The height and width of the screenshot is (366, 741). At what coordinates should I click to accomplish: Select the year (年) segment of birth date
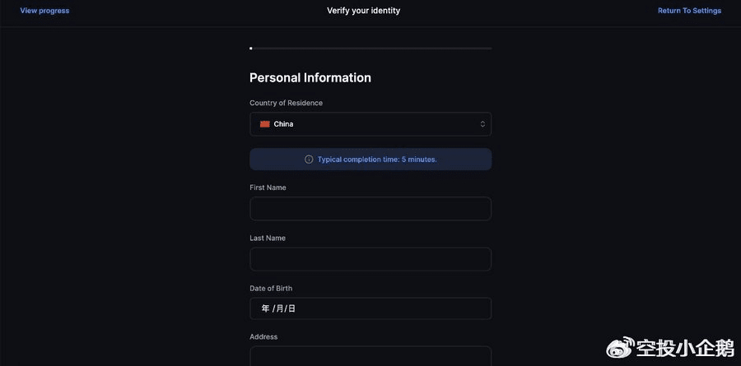click(265, 308)
